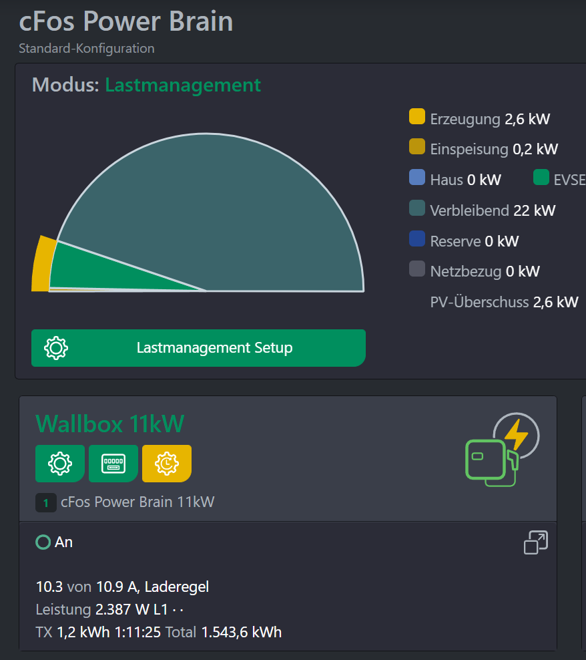Click the Haus 0 kW text
Viewport: 586px width, 660px height.
pyautogui.click(x=465, y=180)
